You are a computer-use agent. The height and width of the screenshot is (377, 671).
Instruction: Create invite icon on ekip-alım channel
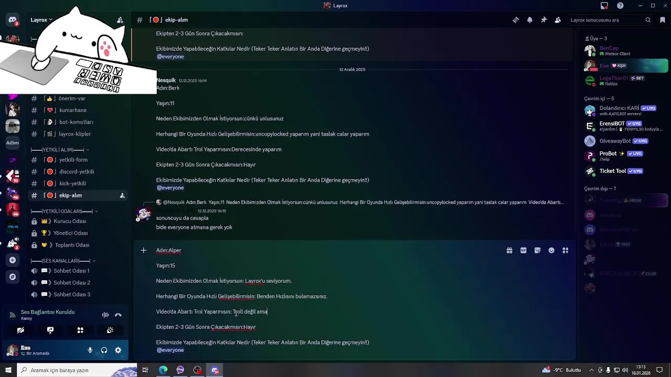[x=122, y=195]
